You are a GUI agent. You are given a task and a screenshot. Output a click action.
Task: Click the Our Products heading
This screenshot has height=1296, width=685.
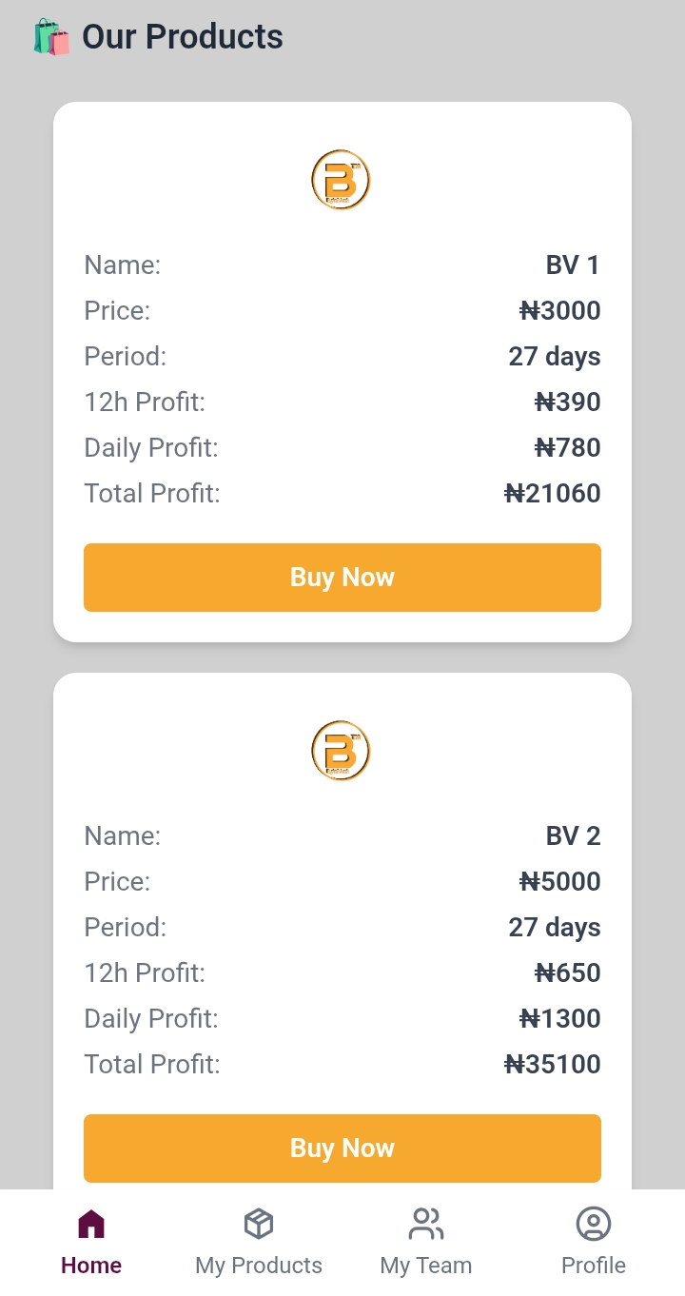click(x=183, y=37)
